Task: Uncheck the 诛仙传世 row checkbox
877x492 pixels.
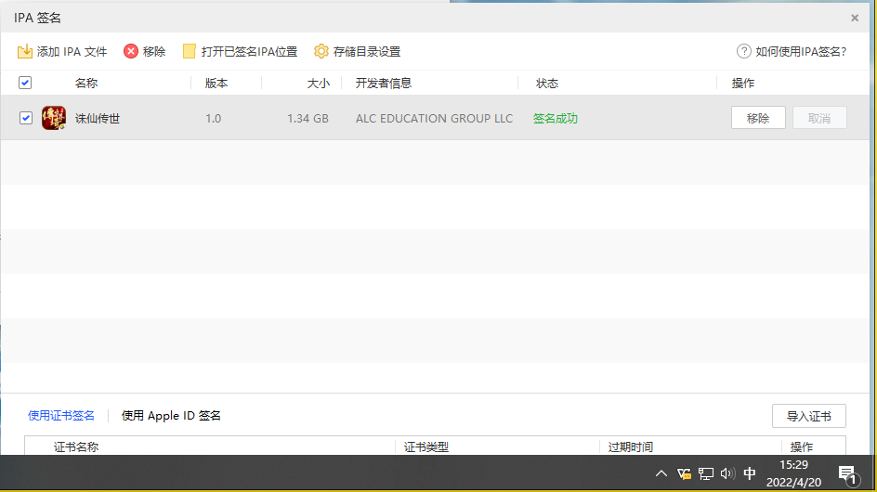Action: coord(25,118)
